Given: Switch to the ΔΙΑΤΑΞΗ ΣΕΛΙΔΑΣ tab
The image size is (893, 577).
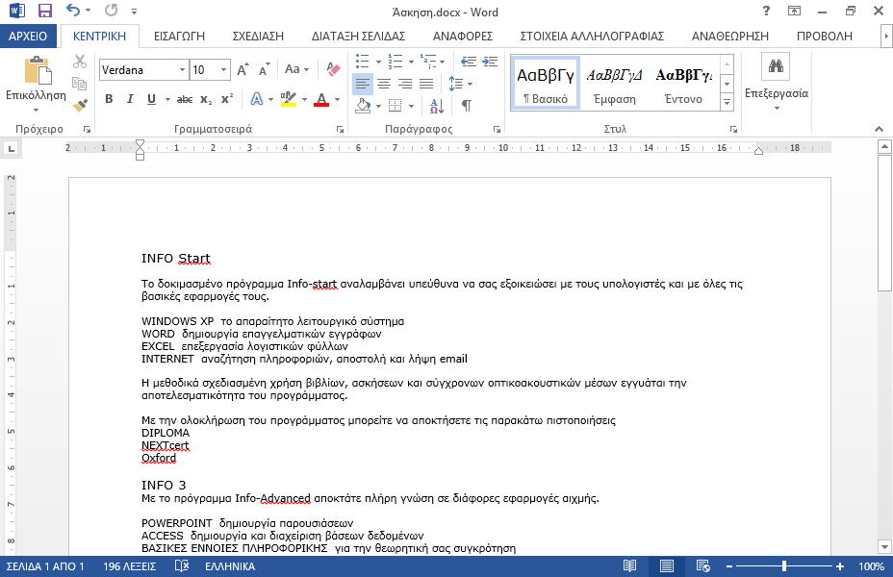Looking at the screenshot, I should point(358,36).
